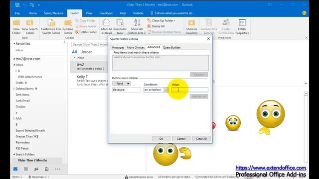
Task: Click the smiley feedback icon in title bar
Action: point(304,13)
